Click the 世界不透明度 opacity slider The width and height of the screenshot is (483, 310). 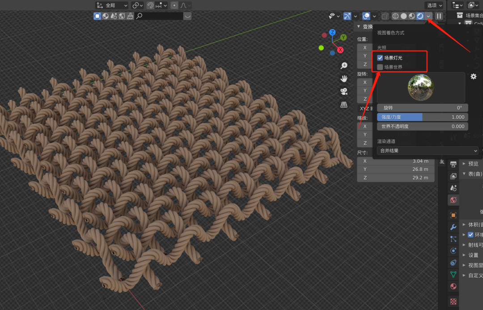point(423,126)
